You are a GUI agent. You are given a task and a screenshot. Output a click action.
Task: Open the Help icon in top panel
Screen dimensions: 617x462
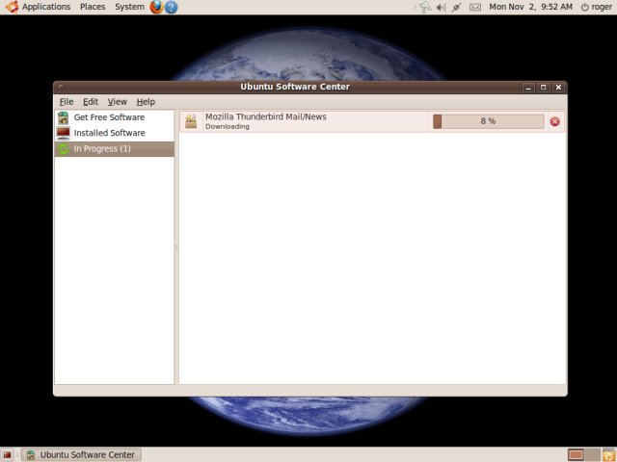click(171, 7)
